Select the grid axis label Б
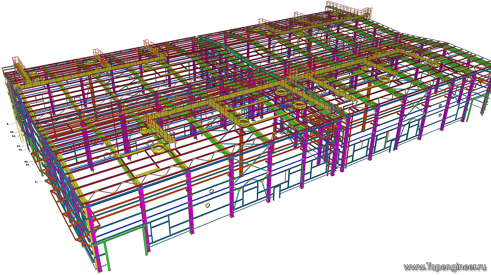Screen dimensions: 491x275 [8, 124]
